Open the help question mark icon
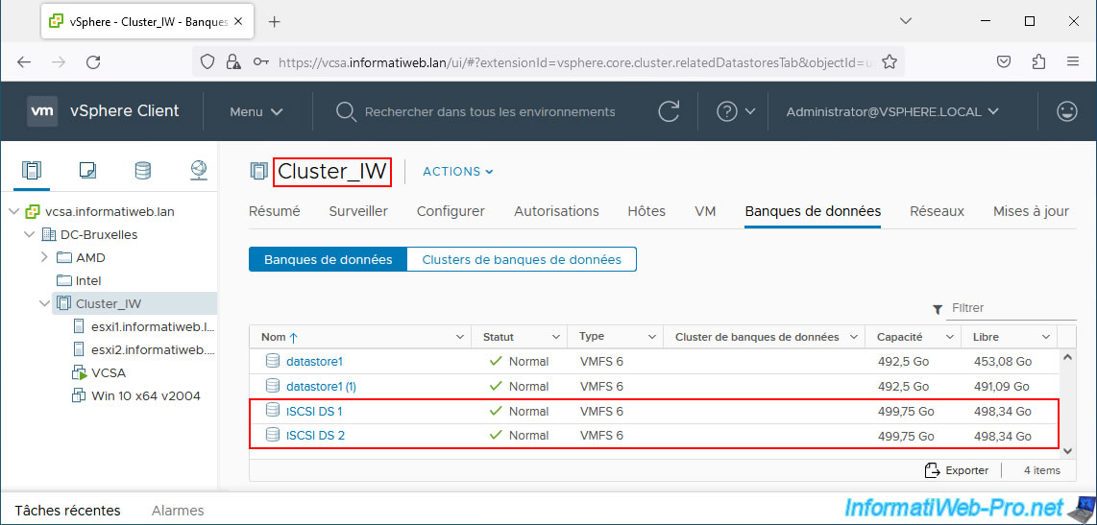Viewport: 1097px width, 525px height. (x=727, y=112)
